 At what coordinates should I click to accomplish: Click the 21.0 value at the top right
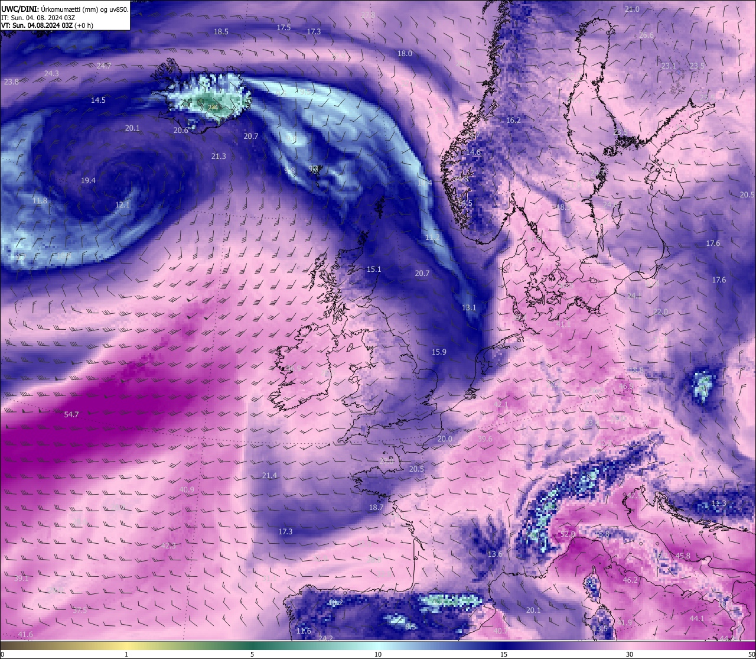tap(632, 9)
